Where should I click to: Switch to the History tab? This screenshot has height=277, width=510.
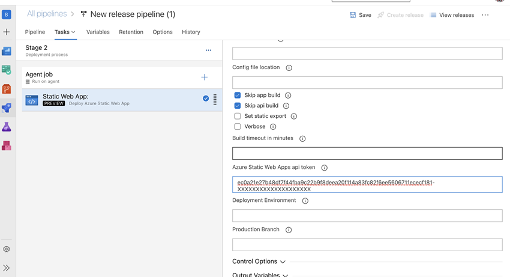pos(191,32)
